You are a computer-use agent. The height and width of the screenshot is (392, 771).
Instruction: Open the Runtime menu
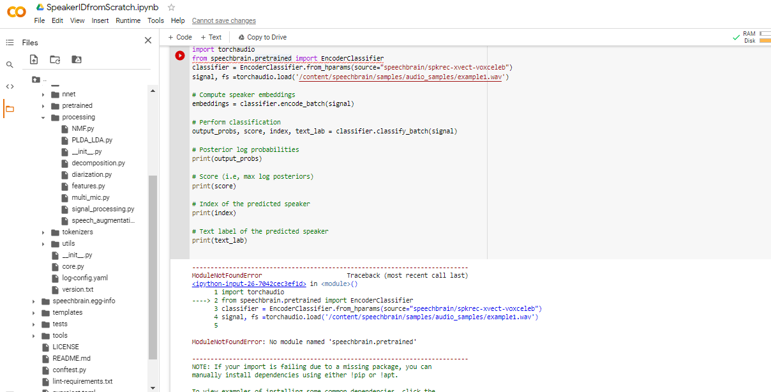click(128, 20)
